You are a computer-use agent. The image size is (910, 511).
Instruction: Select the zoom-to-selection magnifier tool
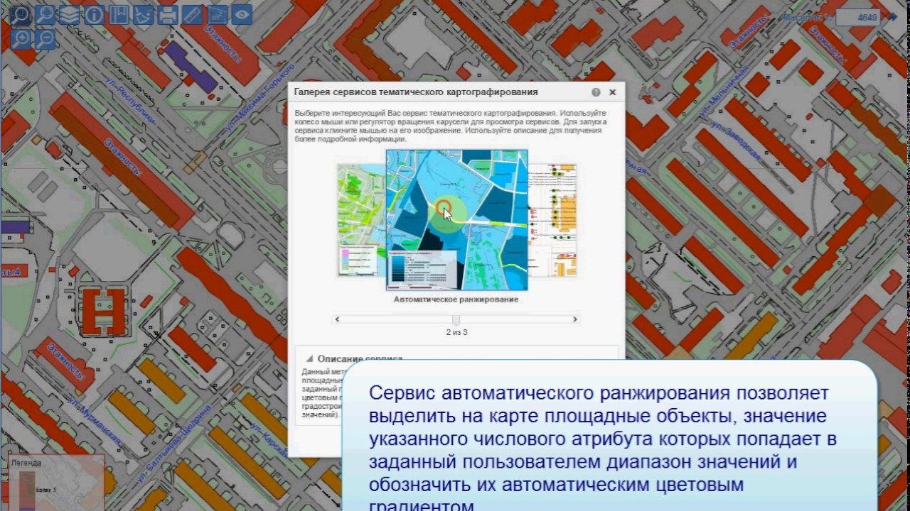pyautogui.click(x=45, y=13)
